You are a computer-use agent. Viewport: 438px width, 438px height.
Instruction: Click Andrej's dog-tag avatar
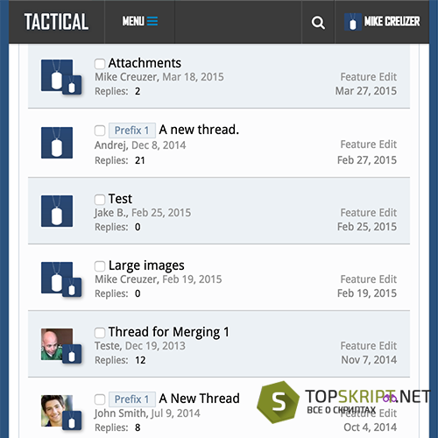(57, 143)
